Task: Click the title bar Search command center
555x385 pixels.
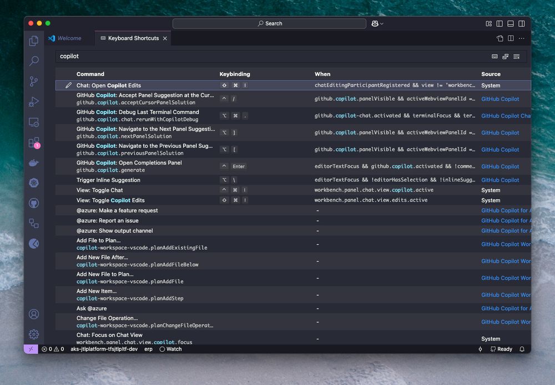Action: tap(269, 24)
